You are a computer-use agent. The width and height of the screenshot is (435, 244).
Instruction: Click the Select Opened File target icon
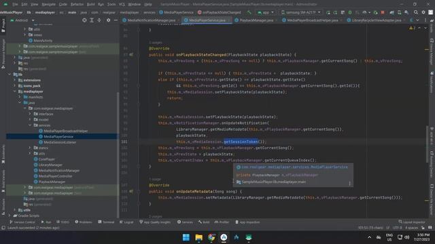click(84, 20)
